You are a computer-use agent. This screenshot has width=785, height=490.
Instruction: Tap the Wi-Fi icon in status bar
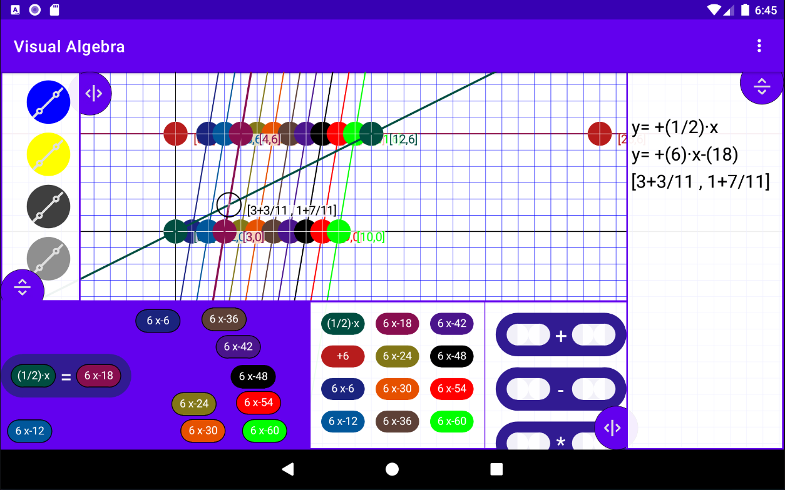click(x=714, y=9)
